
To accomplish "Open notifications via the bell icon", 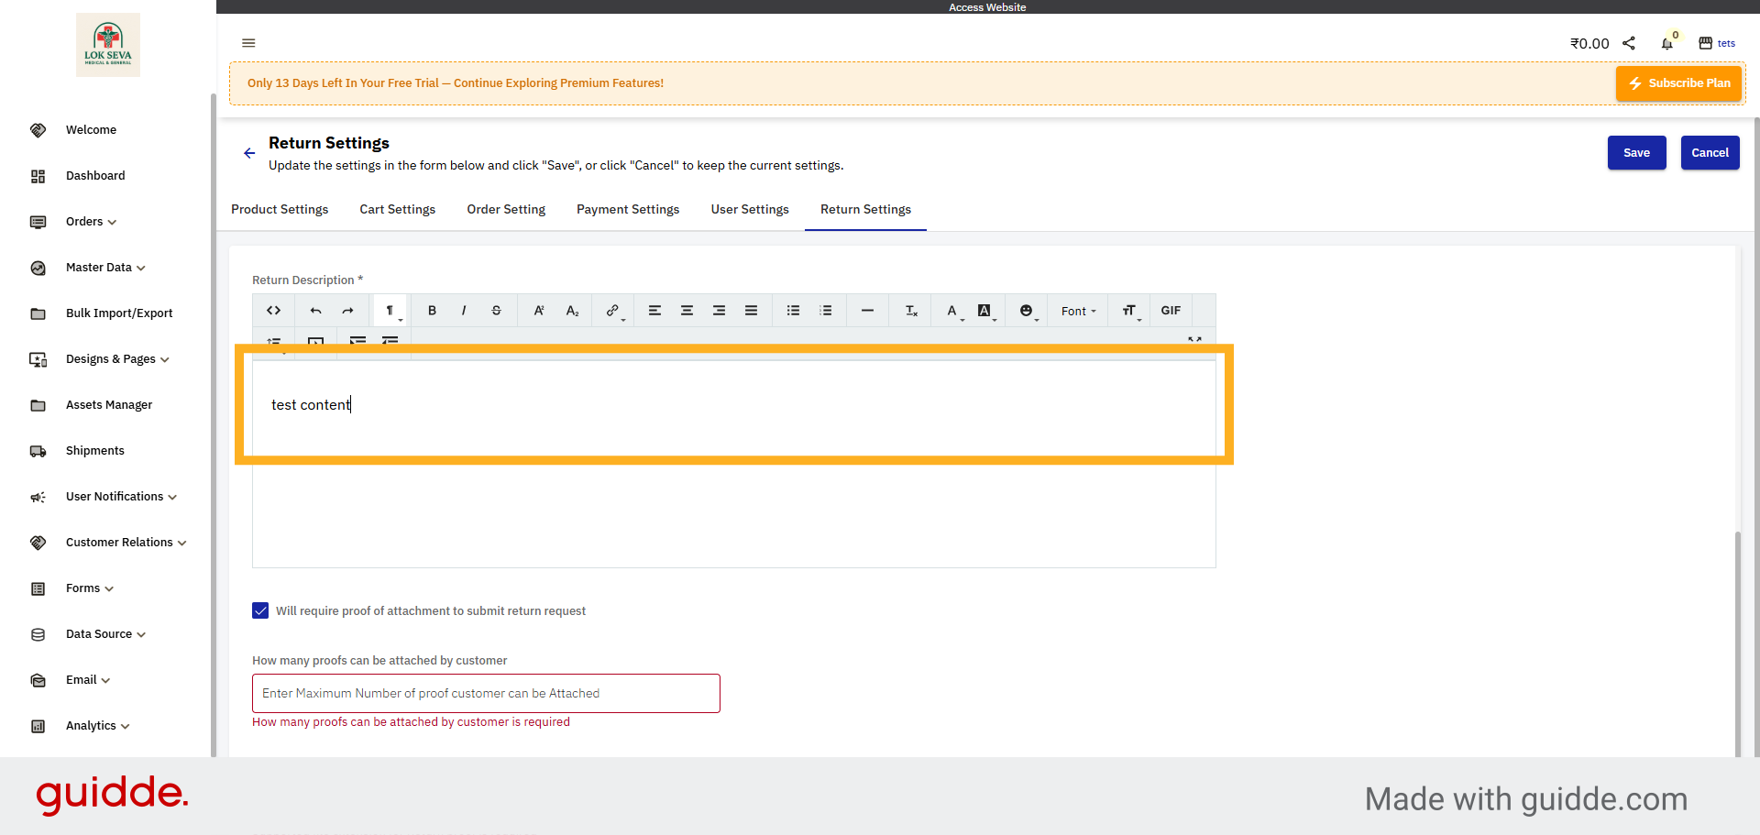I will [x=1667, y=43].
